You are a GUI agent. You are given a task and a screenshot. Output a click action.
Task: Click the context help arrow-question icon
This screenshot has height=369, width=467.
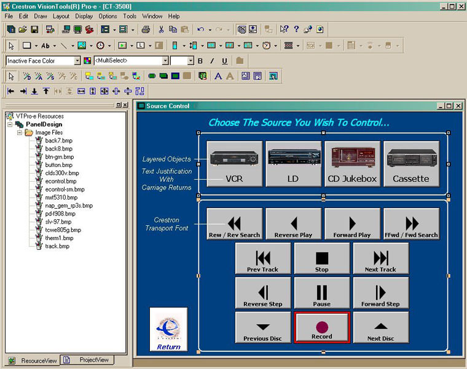284,29
